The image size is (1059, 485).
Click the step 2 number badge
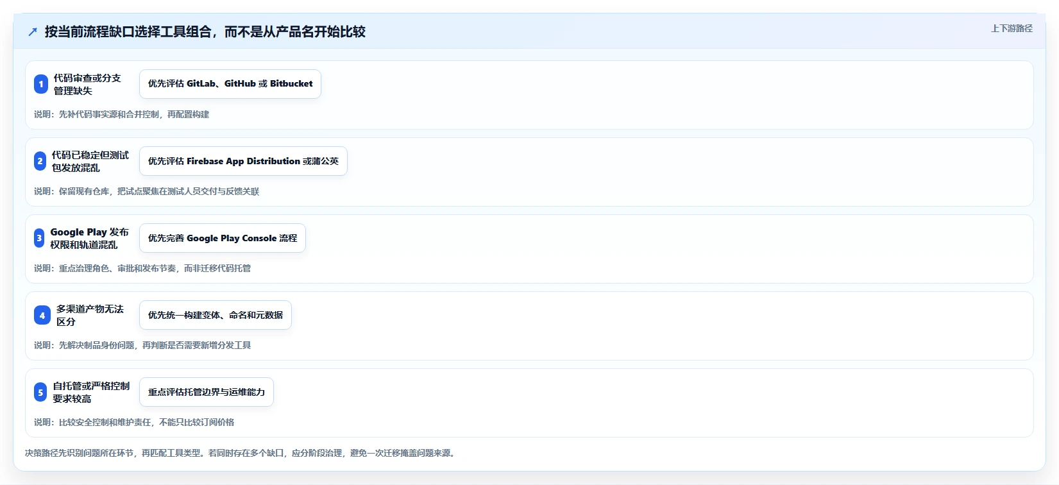coord(40,161)
